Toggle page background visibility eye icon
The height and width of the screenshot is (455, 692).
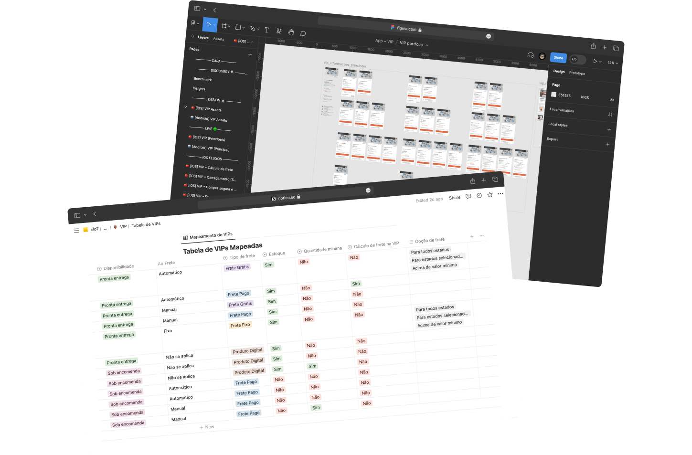pos(611,100)
